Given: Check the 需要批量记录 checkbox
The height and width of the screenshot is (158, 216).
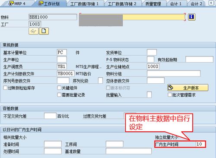Looking at the screenshot, I should click(x=59, y=95).
